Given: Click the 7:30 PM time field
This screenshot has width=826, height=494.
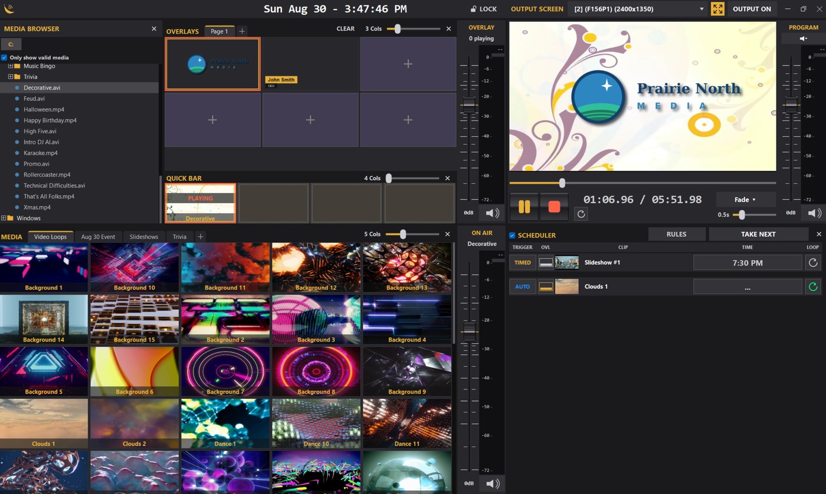Looking at the screenshot, I should pos(748,263).
